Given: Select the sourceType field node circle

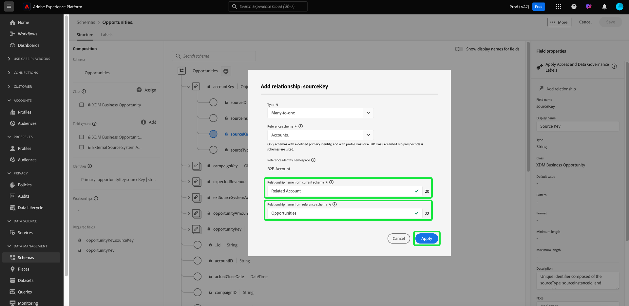Looking at the screenshot, I should (213, 150).
